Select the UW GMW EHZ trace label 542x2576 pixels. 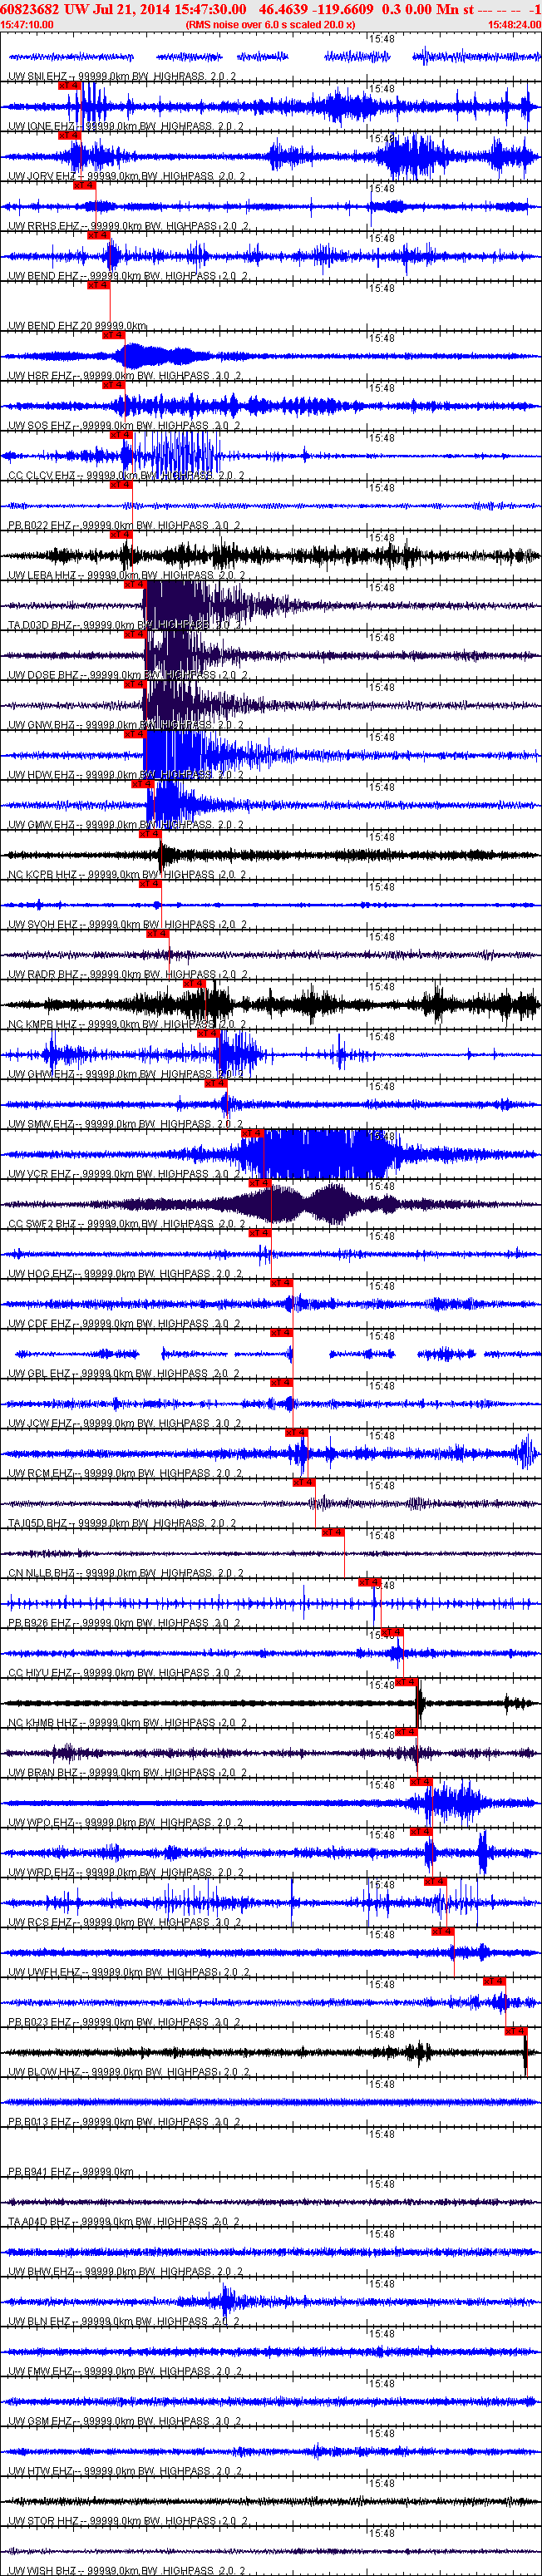pos(126,826)
